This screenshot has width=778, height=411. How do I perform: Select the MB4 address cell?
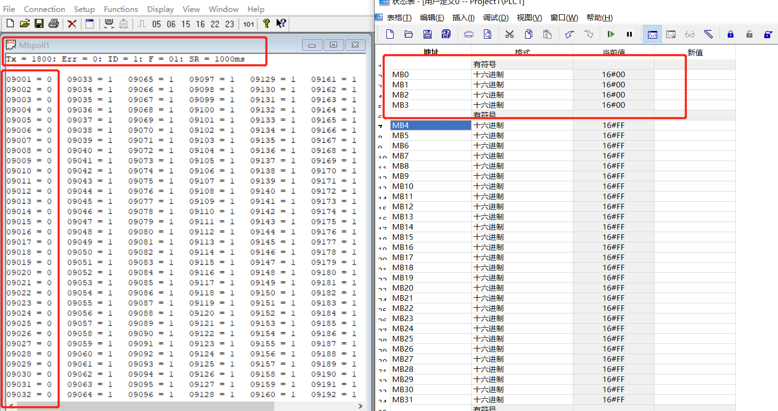(431, 125)
